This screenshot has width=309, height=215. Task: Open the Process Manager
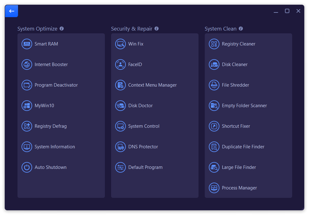239,188
